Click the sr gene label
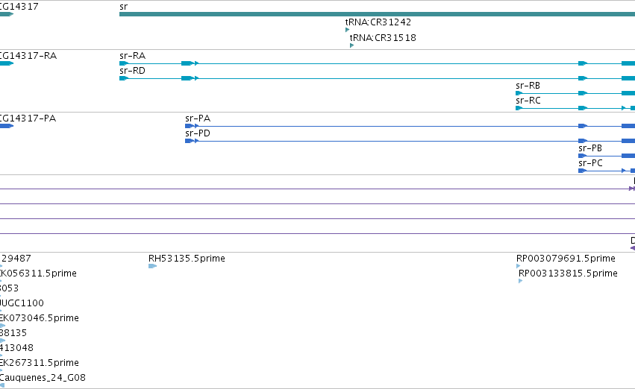The width and height of the screenshot is (635, 389). (124, 7)
